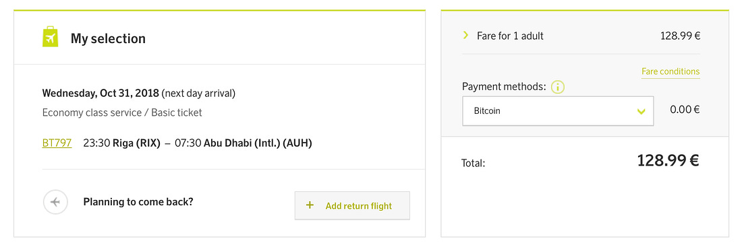Image resolution: width=742 pixels, height=247 pixels.
Task: Click the green dropdown arrow in payment selector
Action: click(x=641, y=112)
